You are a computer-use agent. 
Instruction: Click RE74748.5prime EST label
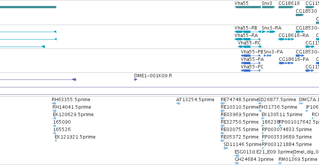240,100
